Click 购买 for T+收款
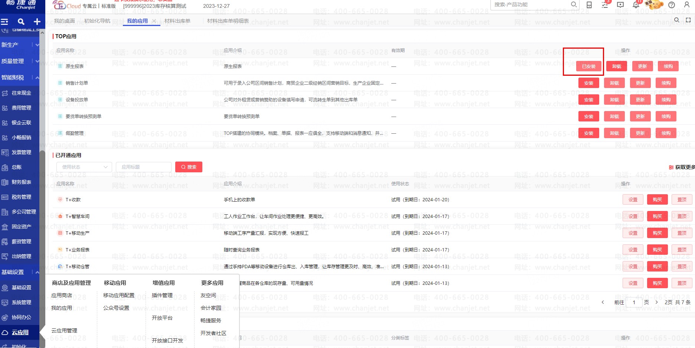The width and height of the screenshot is (695, 348). [x=658, y=200]
